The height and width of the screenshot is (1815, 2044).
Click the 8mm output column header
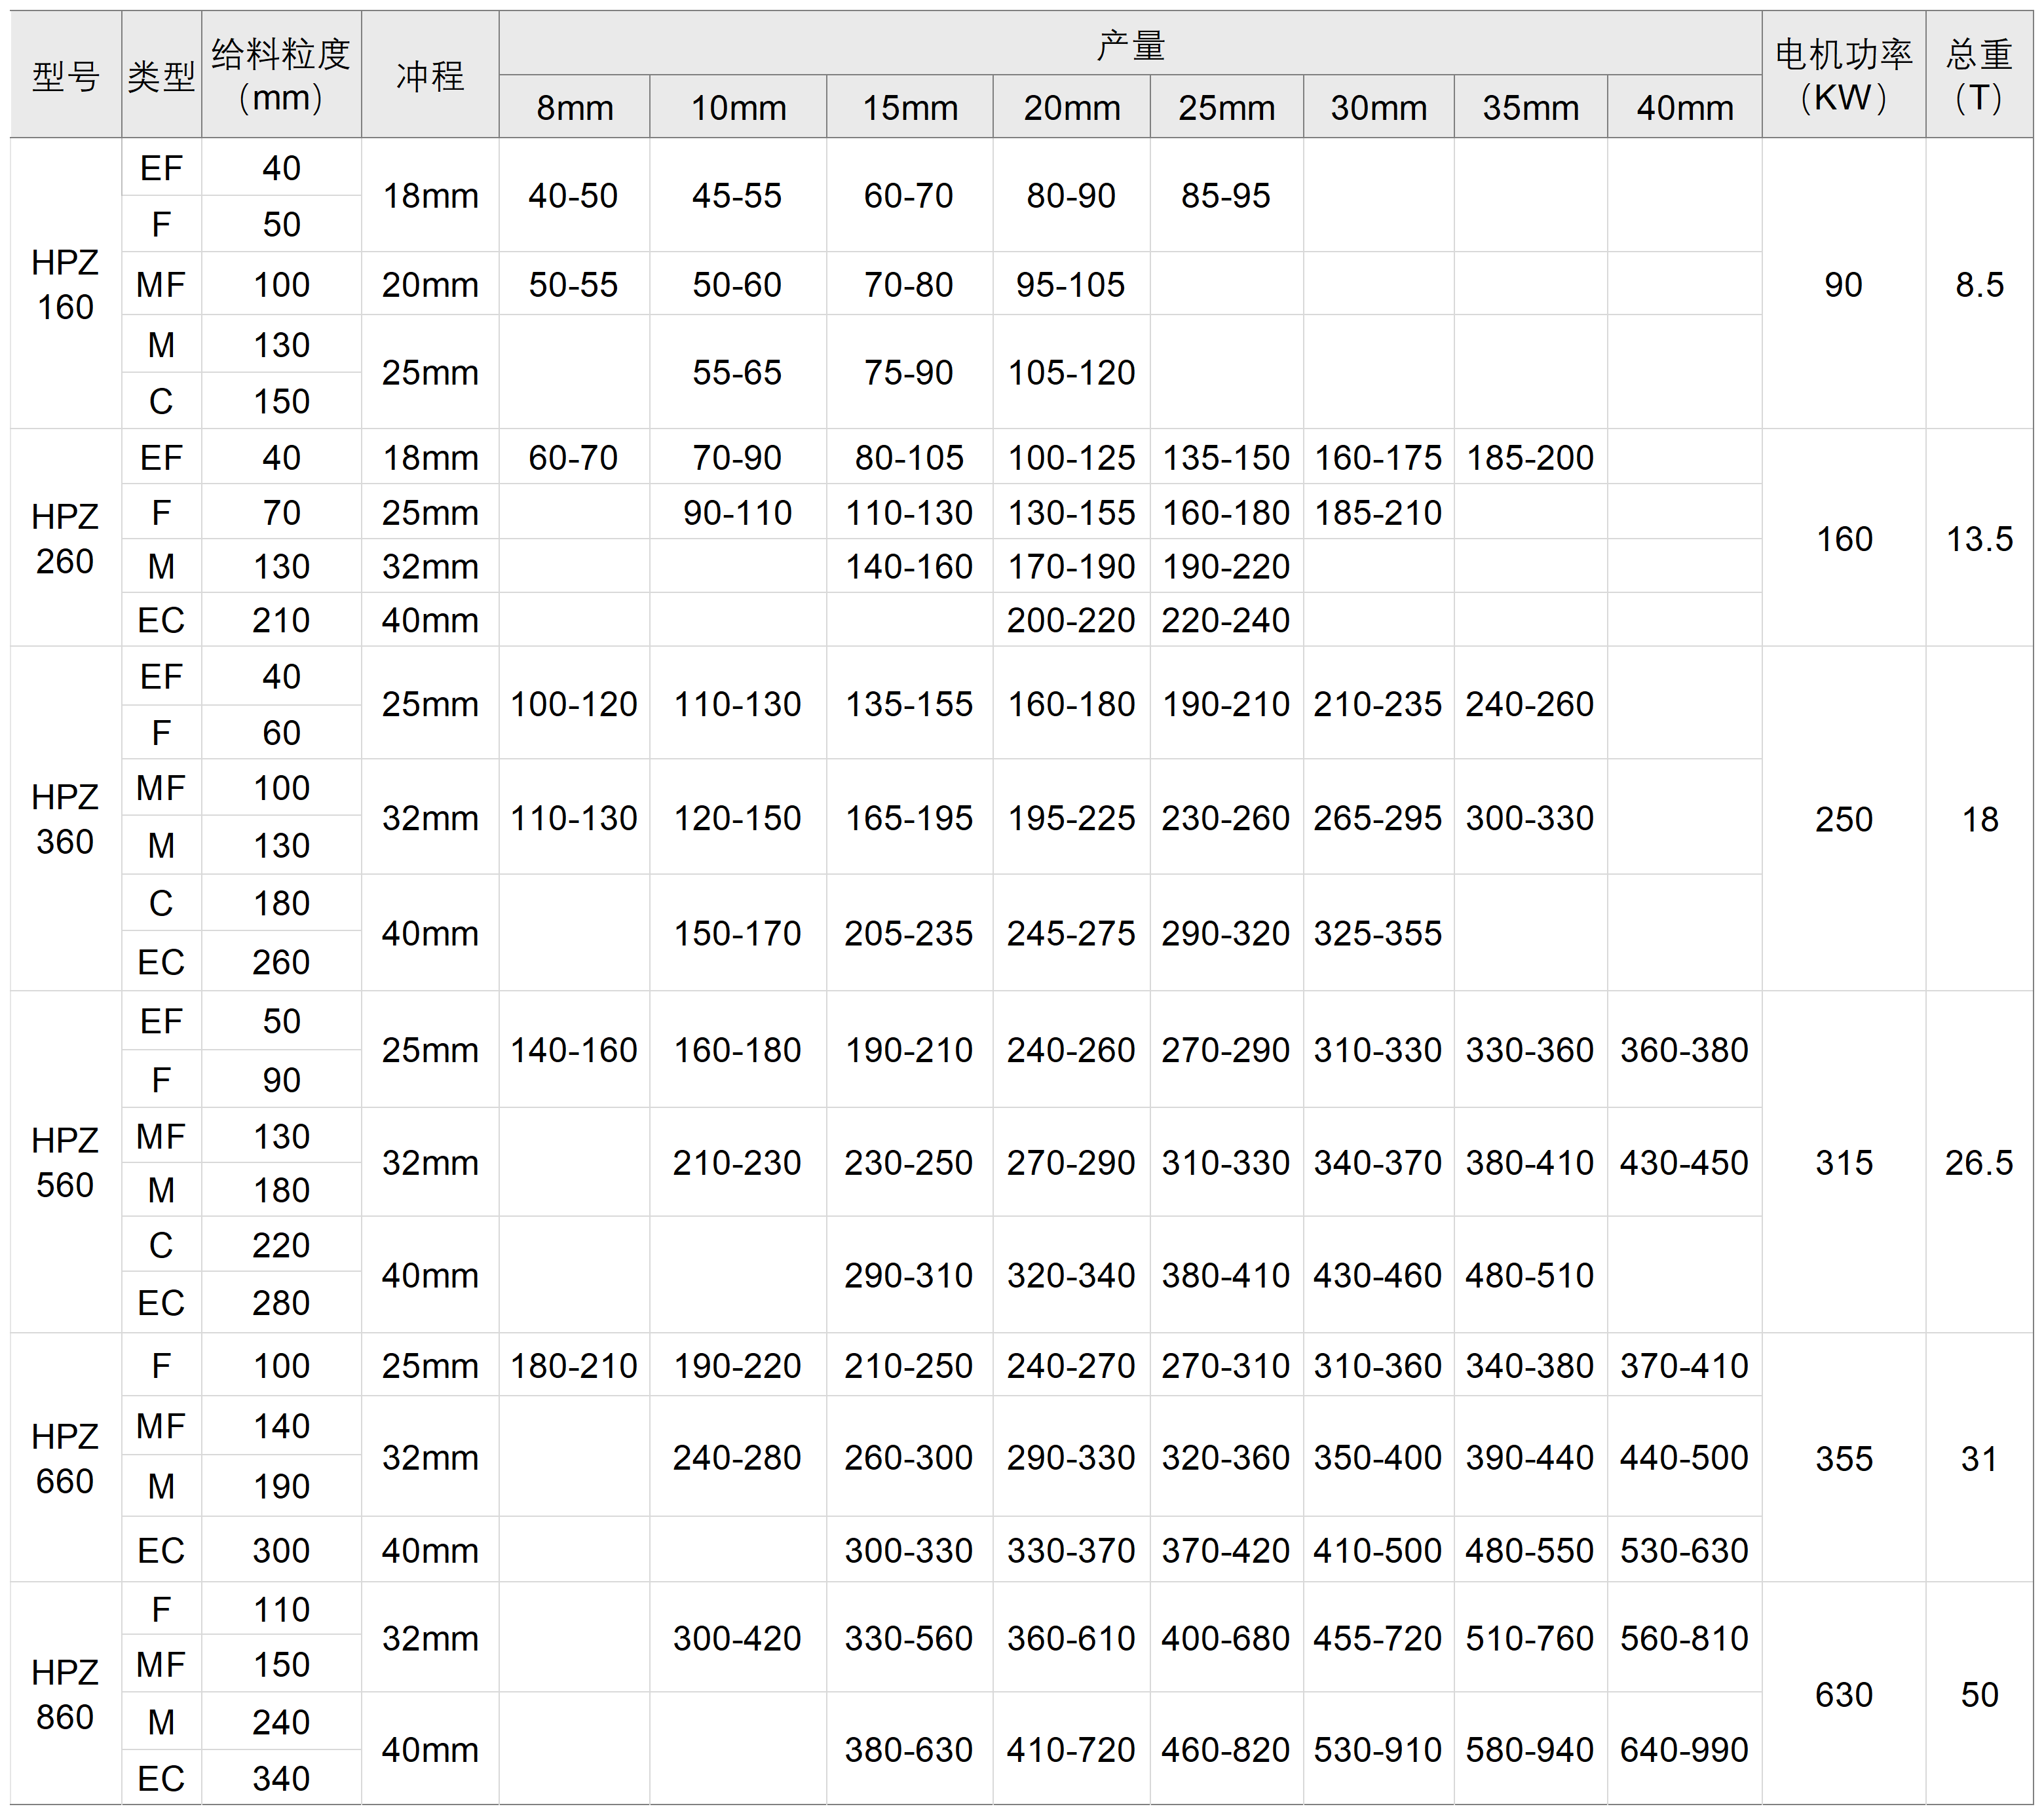(x=574, y=108)
